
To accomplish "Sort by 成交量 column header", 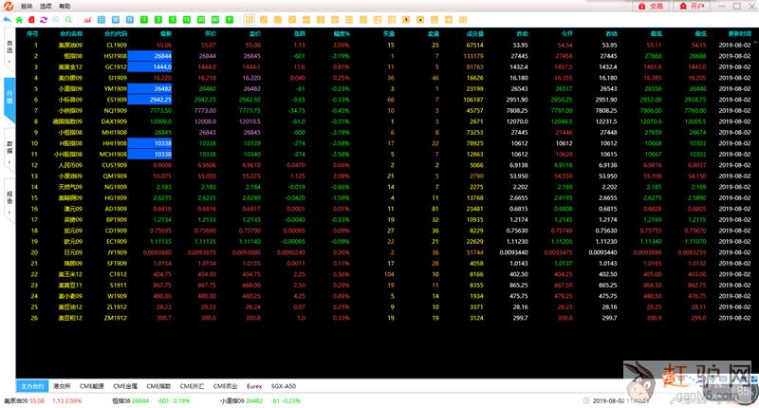I will [474, 32].
